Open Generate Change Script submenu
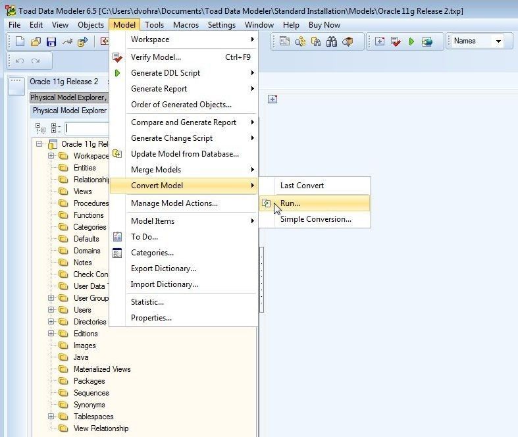The width and height of the screenshot is (518, 437). tap(184, 138)
